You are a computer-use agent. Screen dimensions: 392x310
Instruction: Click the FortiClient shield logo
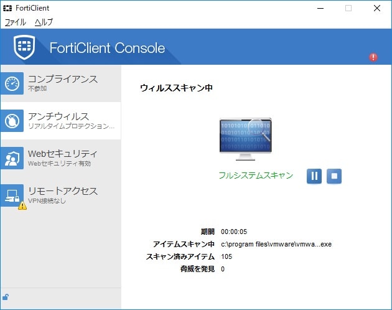pyautogui.click(x=24, y=47)
